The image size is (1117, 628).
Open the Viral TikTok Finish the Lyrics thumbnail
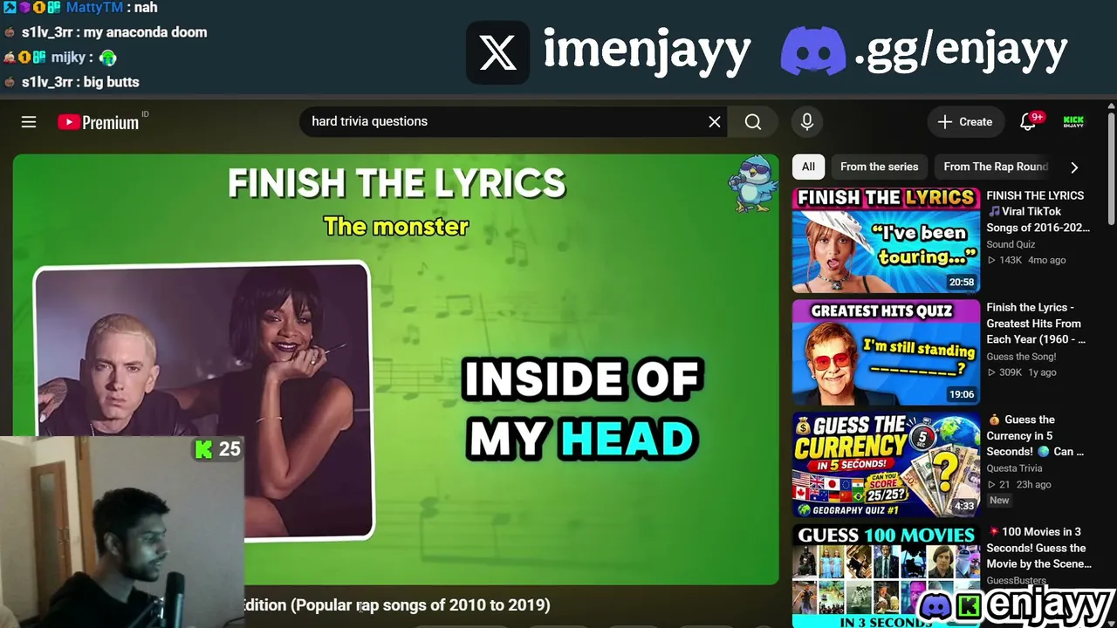(886, 240)
